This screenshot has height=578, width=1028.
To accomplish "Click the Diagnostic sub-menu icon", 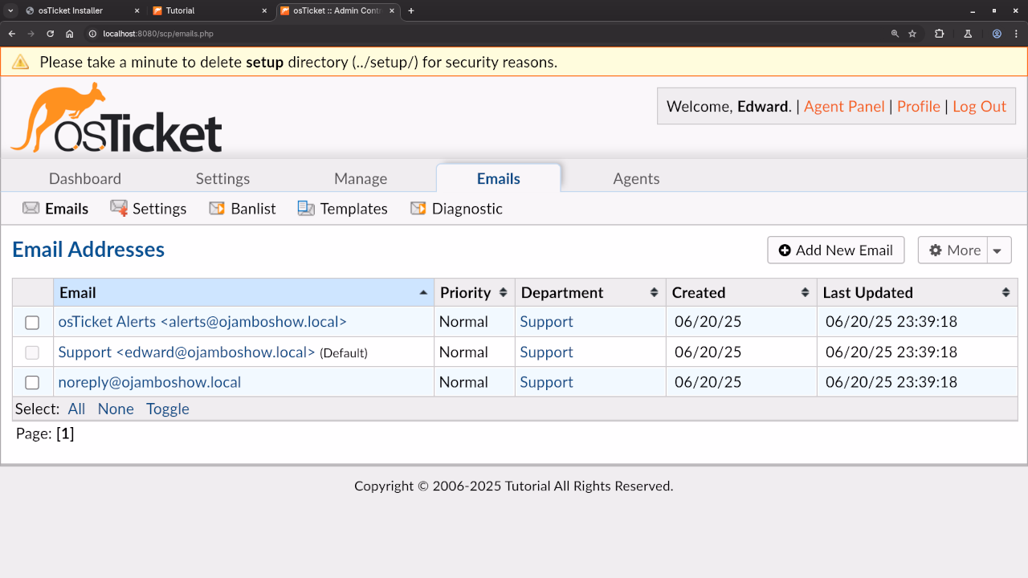I will [418, 209].
